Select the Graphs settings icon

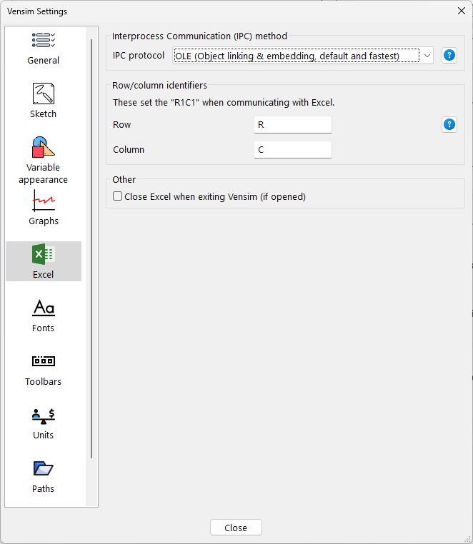click(x=44, y=201)
